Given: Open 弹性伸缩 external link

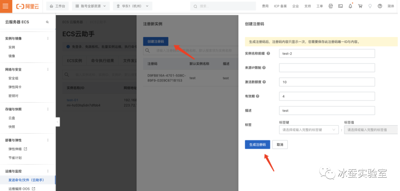Looking at the screenshot, I should (x=18, y=149).
